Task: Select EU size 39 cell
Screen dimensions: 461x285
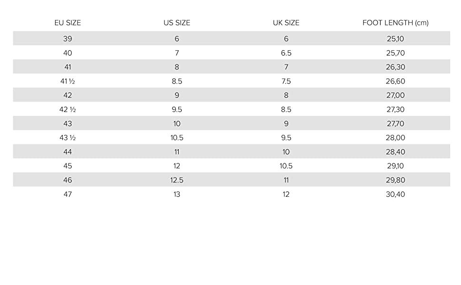Action: point(67,39)
